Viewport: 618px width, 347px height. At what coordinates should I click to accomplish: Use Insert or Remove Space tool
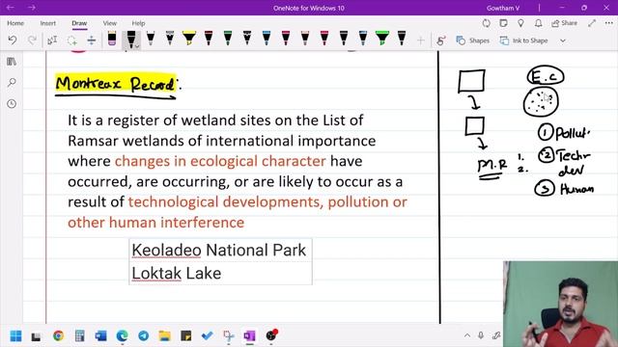(x=92, y=40)
